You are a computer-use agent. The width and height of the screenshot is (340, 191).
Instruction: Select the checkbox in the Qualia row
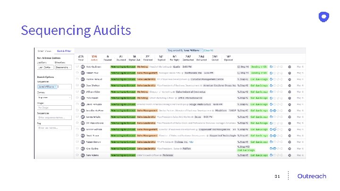[x=77, y=66]
